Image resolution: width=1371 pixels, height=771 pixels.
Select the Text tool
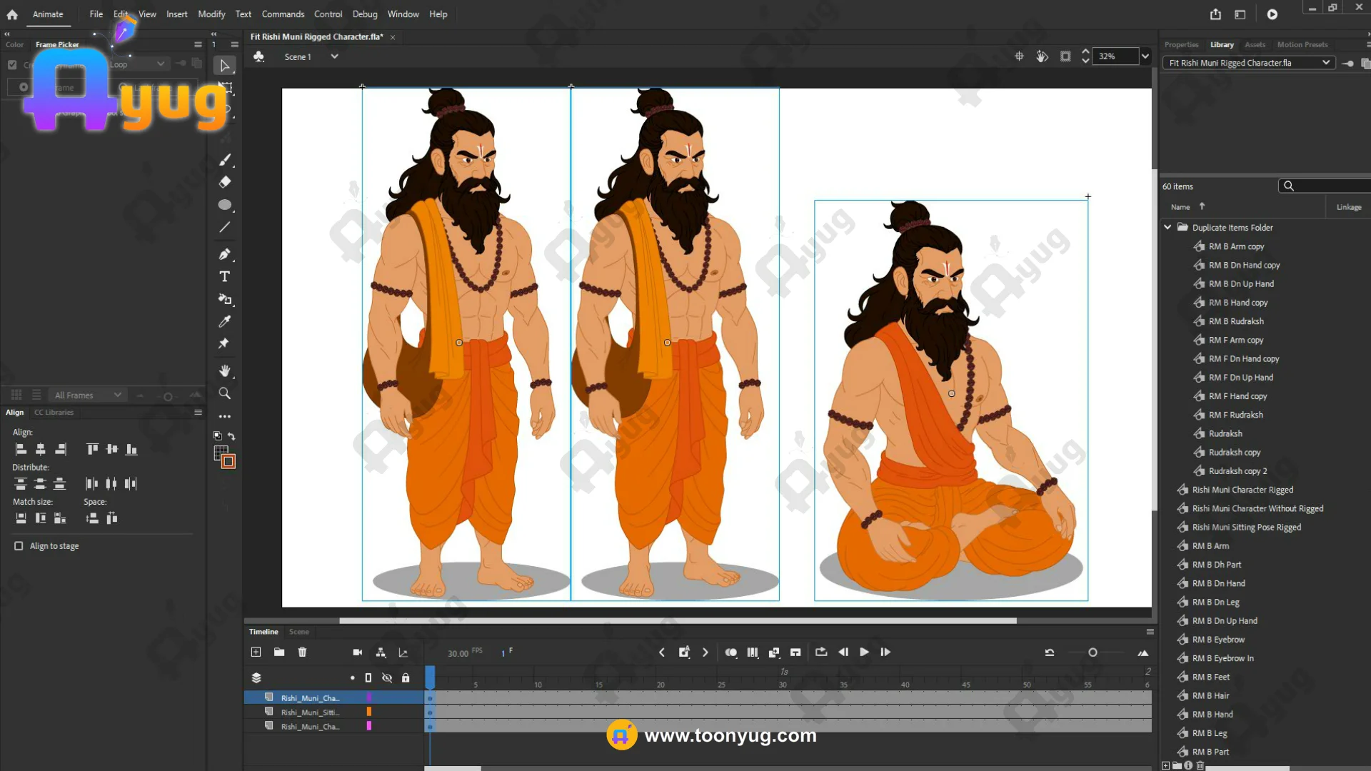(x=224, y=277)
